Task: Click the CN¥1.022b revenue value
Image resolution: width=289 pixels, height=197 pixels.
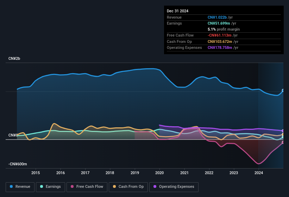Action: coord(217,17)
